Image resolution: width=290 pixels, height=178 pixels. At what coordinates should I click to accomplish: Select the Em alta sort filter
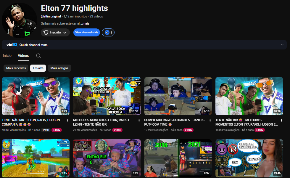[38, 68]
